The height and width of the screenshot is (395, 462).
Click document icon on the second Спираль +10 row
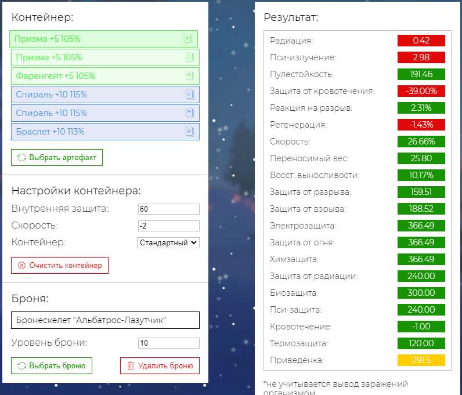coord(190,113)
